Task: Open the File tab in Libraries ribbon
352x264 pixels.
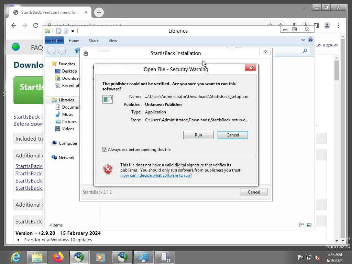Action: (54, 41)
